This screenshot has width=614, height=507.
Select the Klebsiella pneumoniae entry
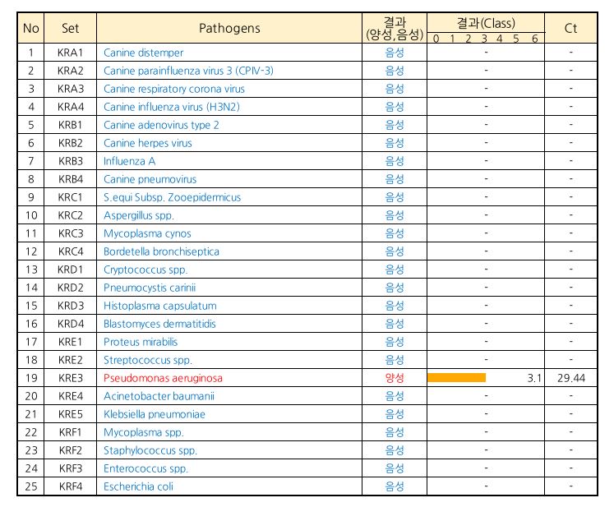click(x=154, y=414)
